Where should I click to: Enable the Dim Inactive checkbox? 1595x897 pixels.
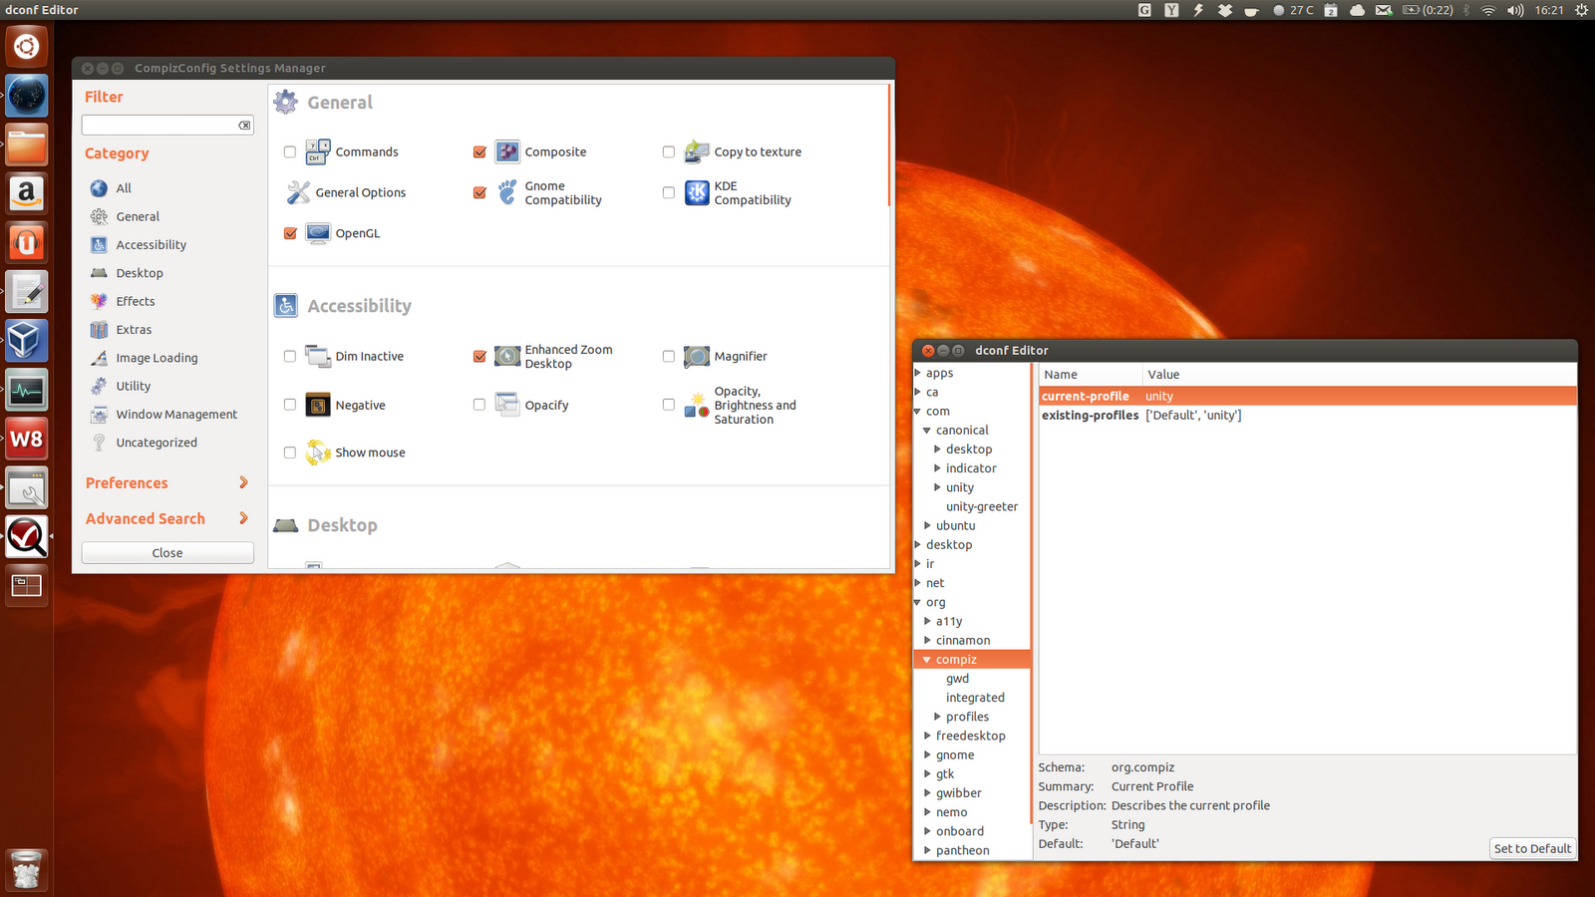coord(290,356)
